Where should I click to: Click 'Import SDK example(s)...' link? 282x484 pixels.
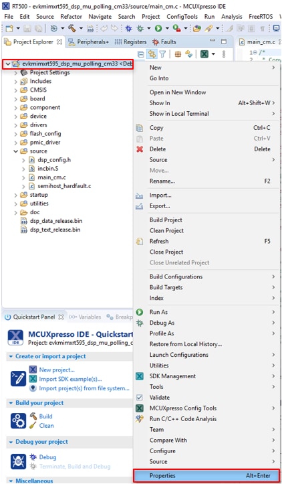click(x=70, y=379)
